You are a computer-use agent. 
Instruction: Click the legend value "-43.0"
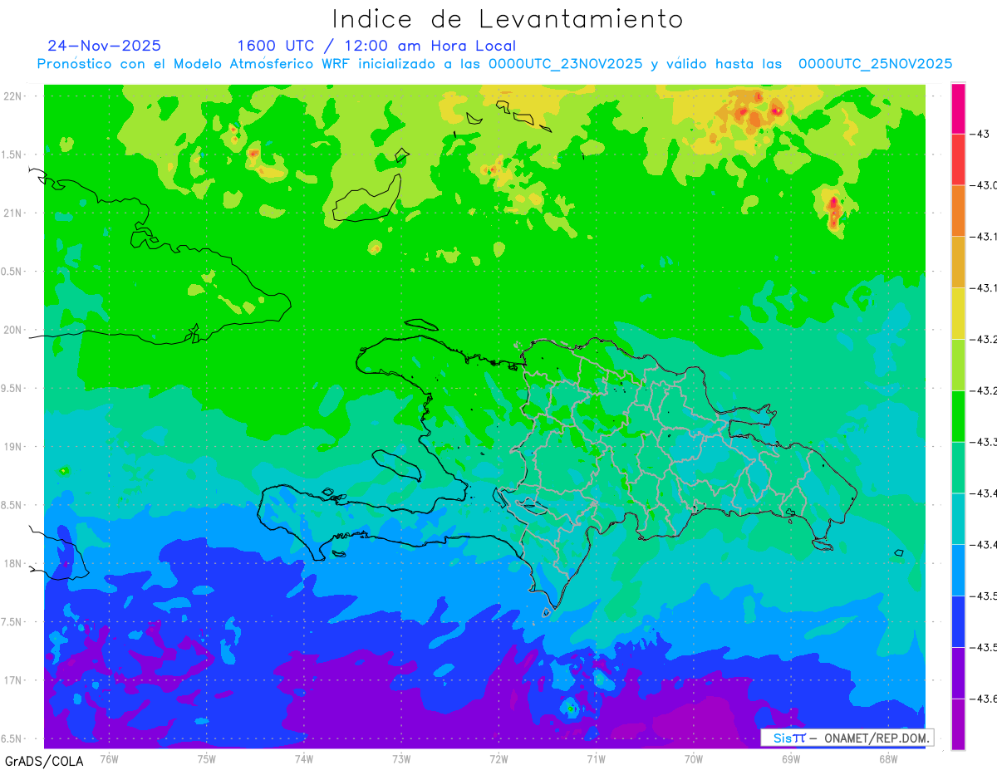point(984,185)
